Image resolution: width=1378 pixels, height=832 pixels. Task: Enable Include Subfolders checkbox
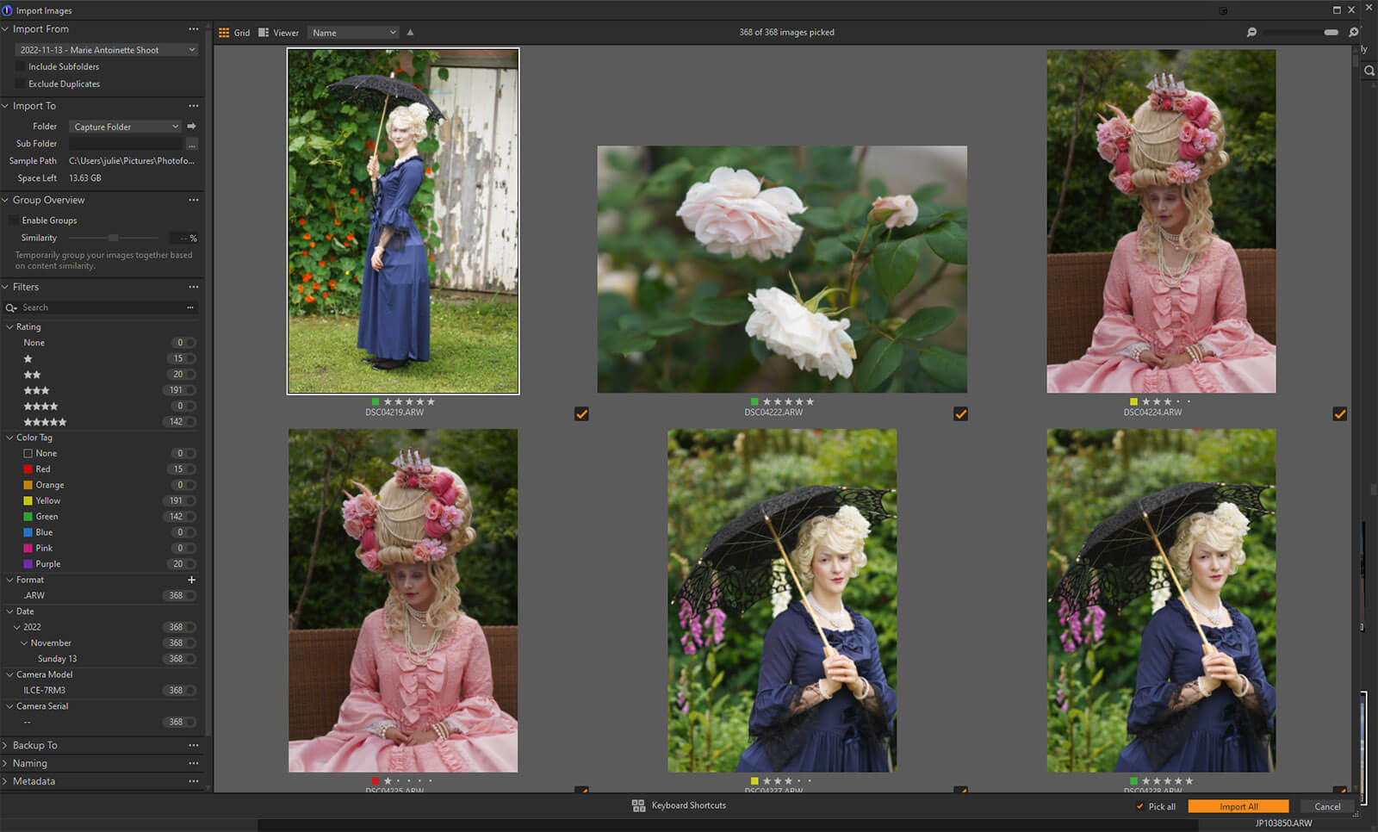point(21,67)
